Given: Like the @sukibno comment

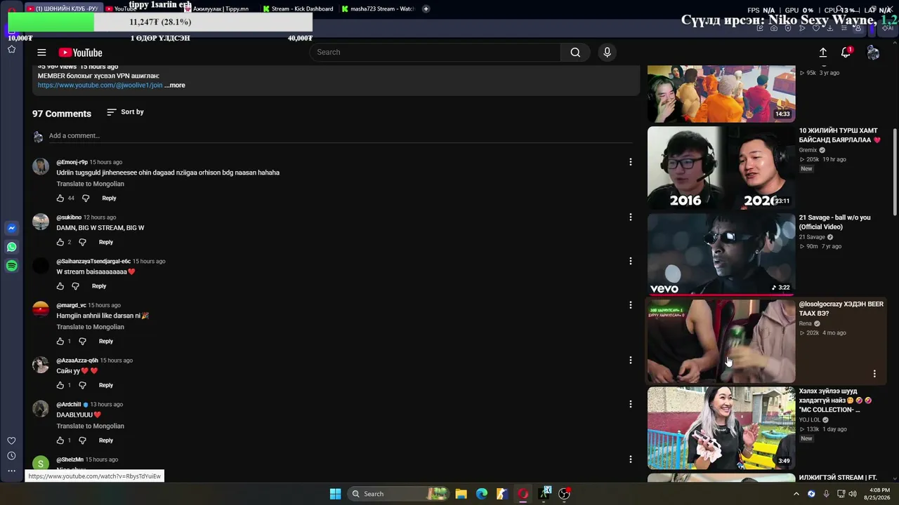Looking at the screenshot, I should [x=60, y=242].
